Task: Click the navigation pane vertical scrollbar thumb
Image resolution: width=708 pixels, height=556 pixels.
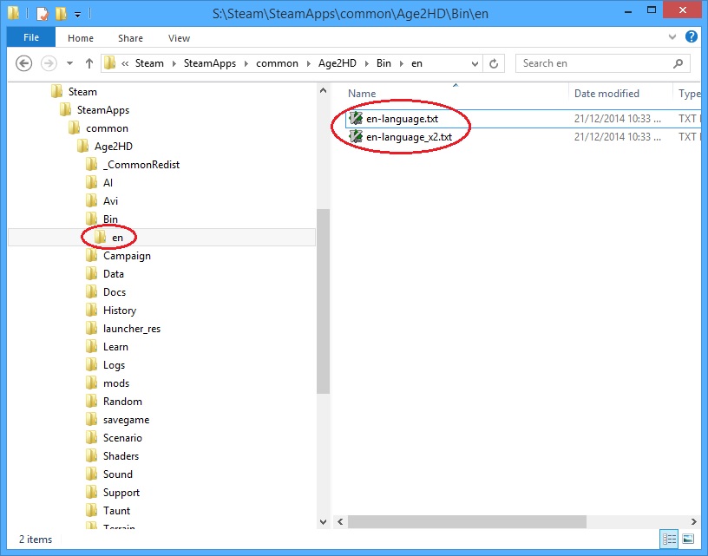Action: 323,302
